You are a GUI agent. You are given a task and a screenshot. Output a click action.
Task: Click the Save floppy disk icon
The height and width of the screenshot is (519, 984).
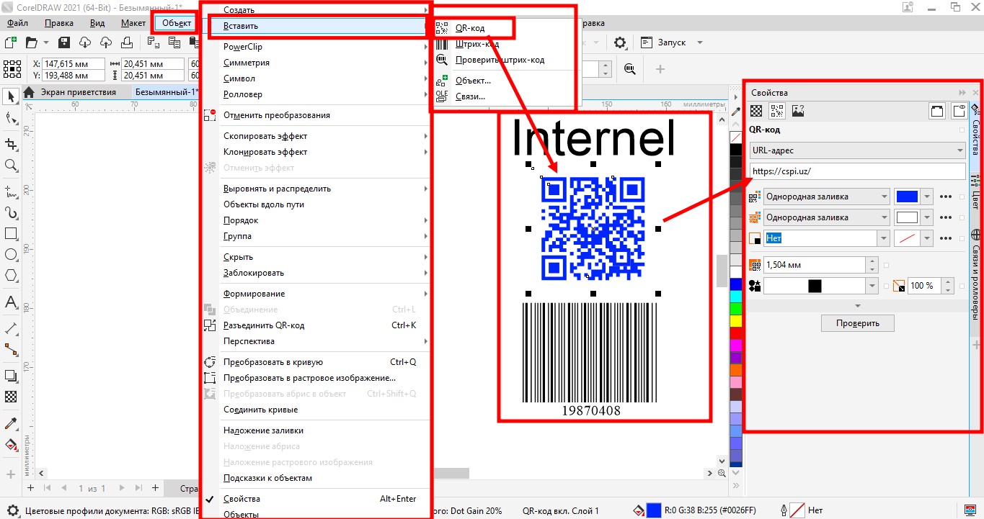63,42
